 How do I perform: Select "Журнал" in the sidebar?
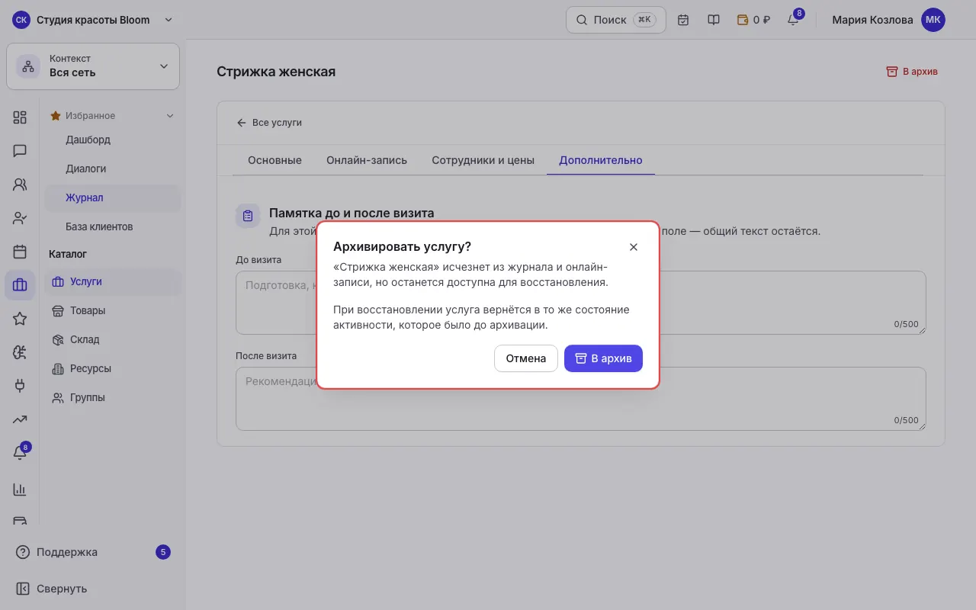tap(113, 197)
